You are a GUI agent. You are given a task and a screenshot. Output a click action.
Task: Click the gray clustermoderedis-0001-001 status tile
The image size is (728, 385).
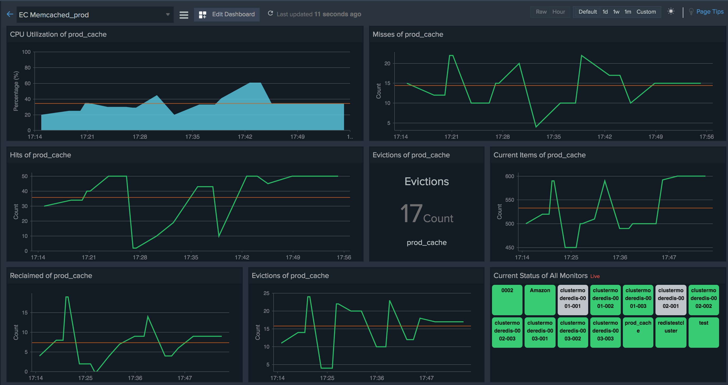point(573,300)
